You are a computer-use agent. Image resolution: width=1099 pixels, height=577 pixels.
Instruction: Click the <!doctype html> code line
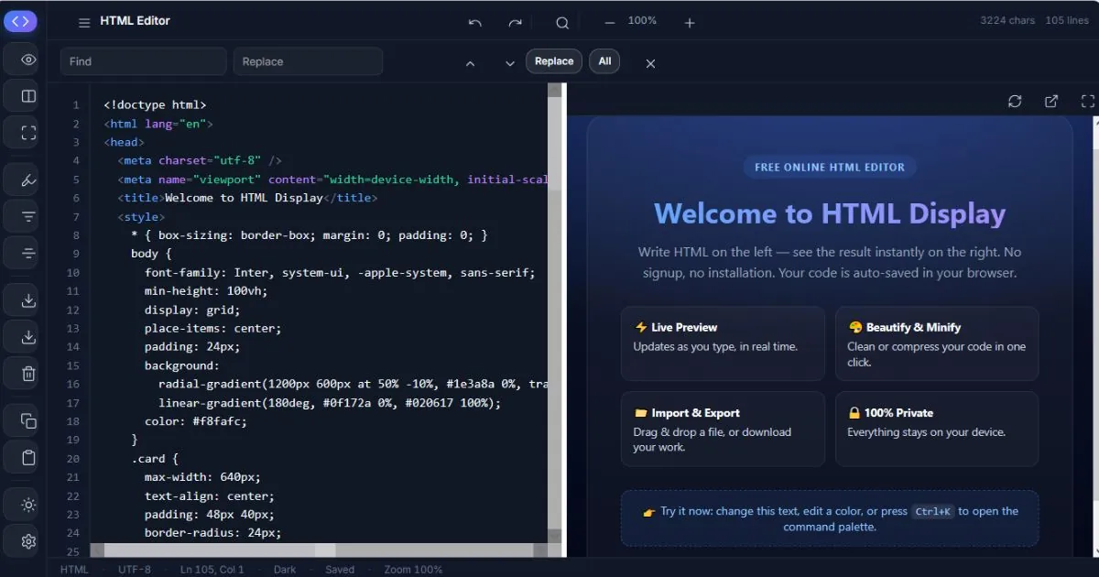(155, 104)
